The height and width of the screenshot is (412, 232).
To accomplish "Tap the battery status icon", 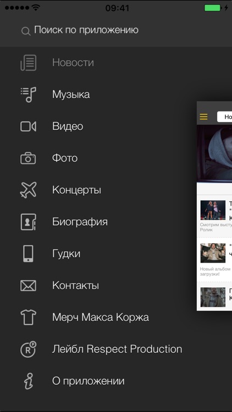I will [213, 8].
